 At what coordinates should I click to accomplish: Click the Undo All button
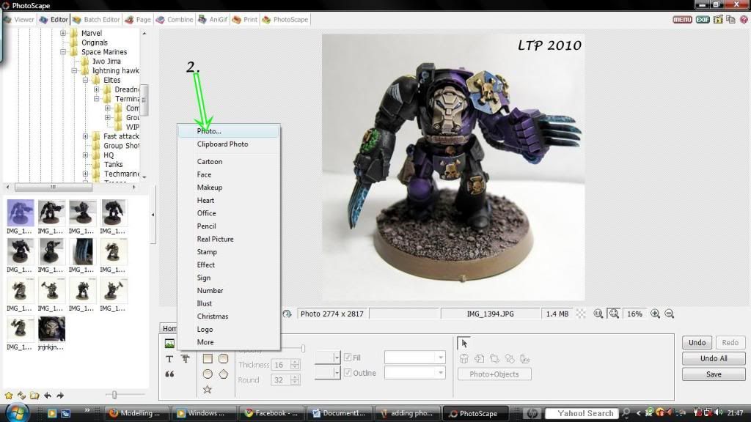point(714,358)
